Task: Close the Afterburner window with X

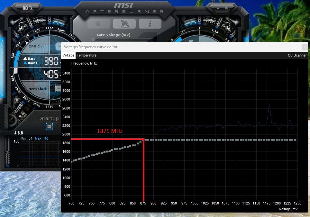Action: click(x=226, y=8)
